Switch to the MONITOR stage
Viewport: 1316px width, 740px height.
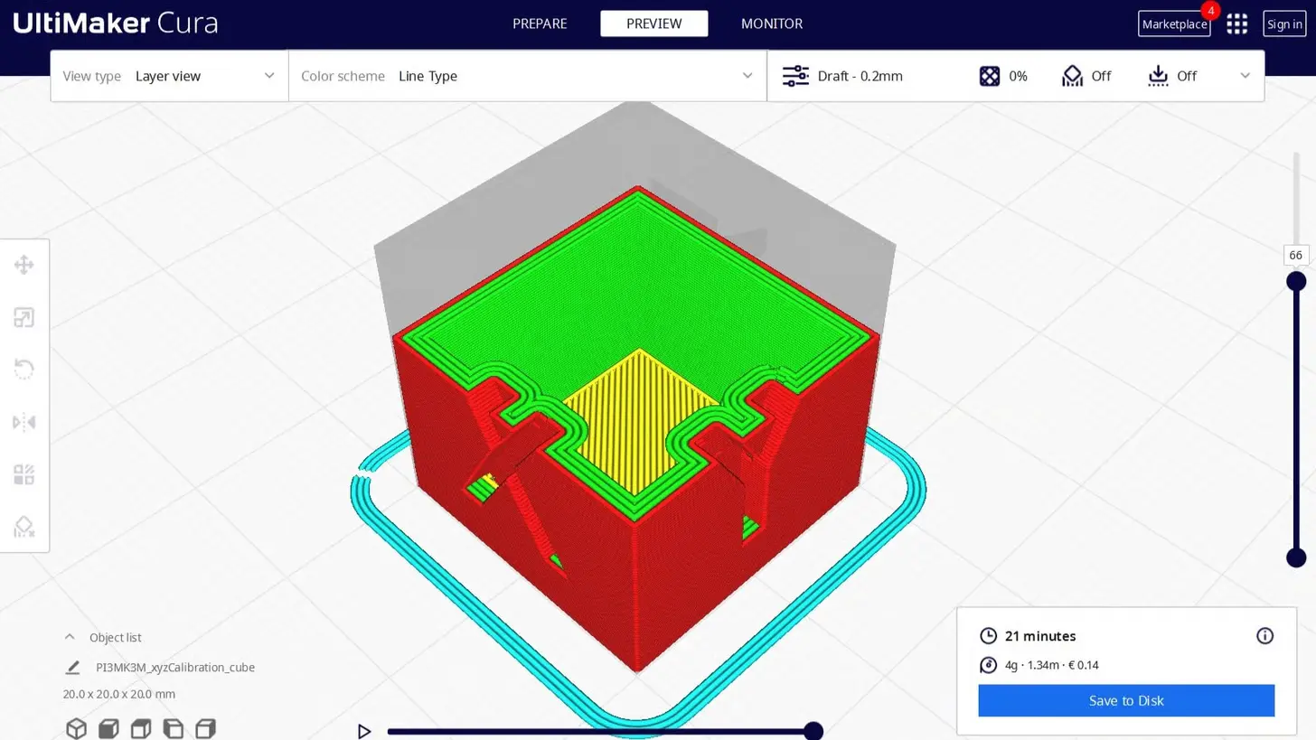771,23
